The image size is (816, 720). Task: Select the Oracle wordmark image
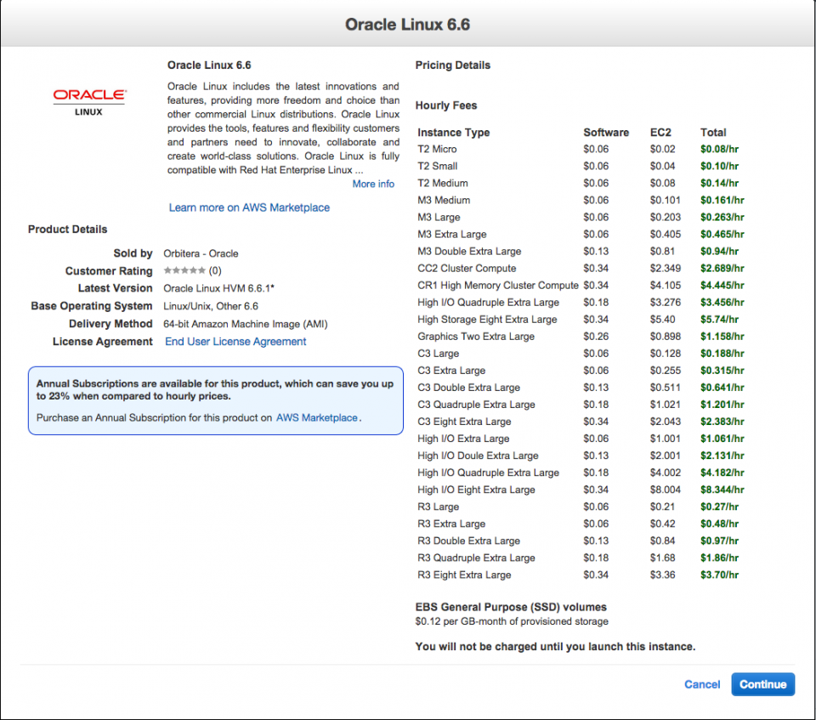[x=88, y=95]
